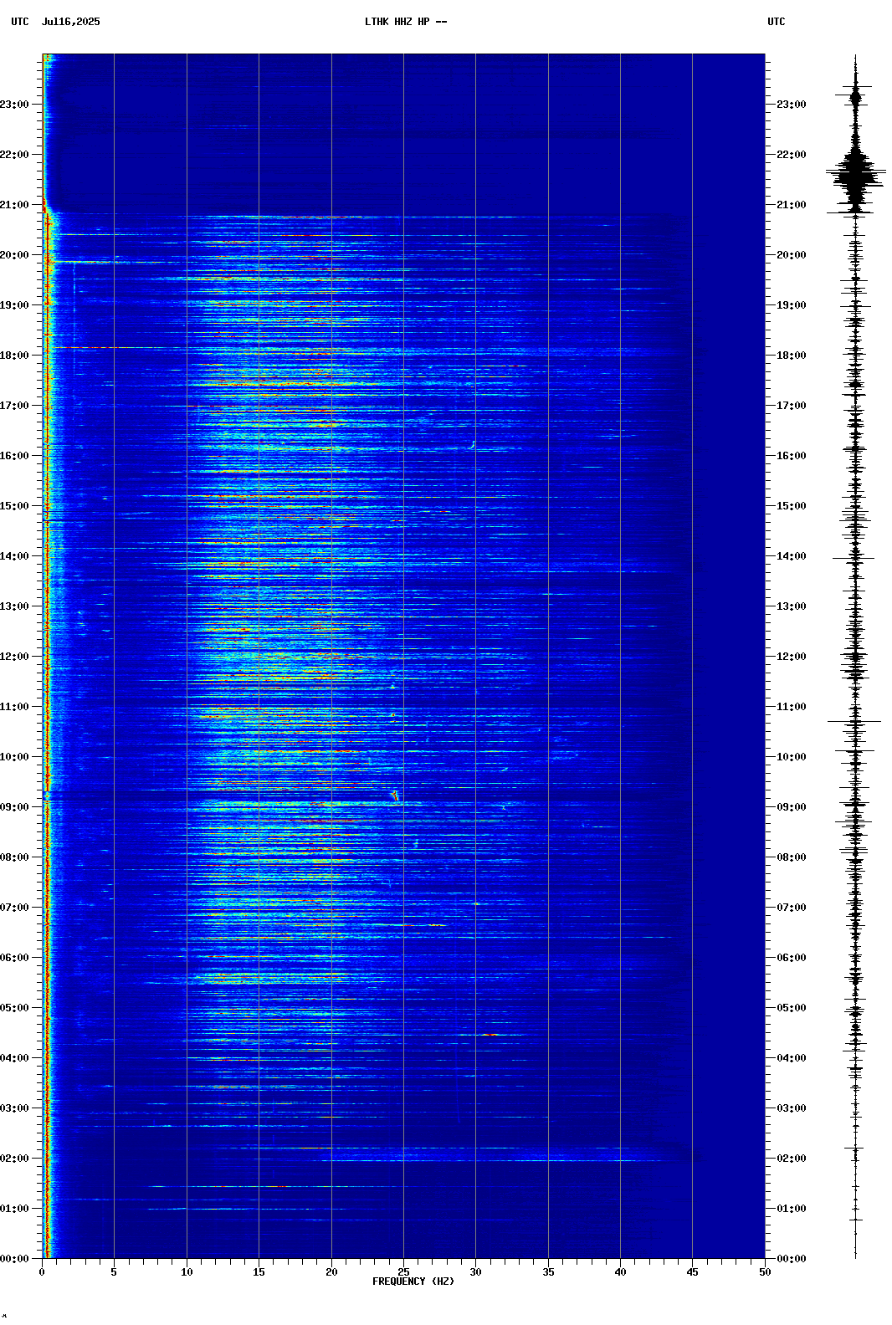Click 21:00 on the right time axis

click(792, 205)
